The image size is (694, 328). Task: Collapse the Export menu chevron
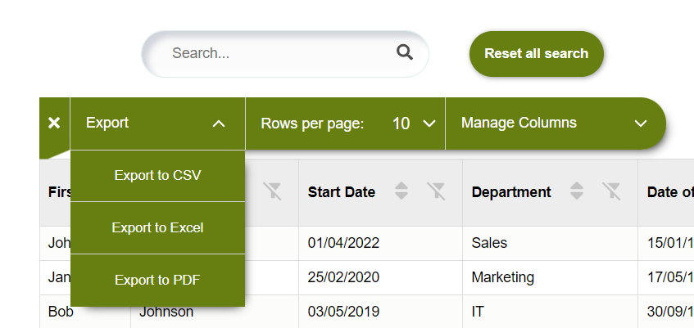[219, 124]
